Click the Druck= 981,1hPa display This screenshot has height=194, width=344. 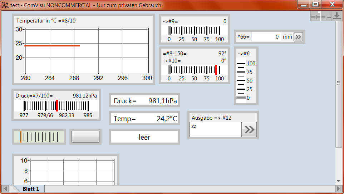(x=144, y=101)
